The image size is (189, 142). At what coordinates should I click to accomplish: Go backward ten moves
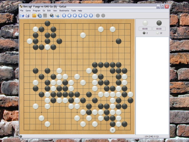point(69,16)
